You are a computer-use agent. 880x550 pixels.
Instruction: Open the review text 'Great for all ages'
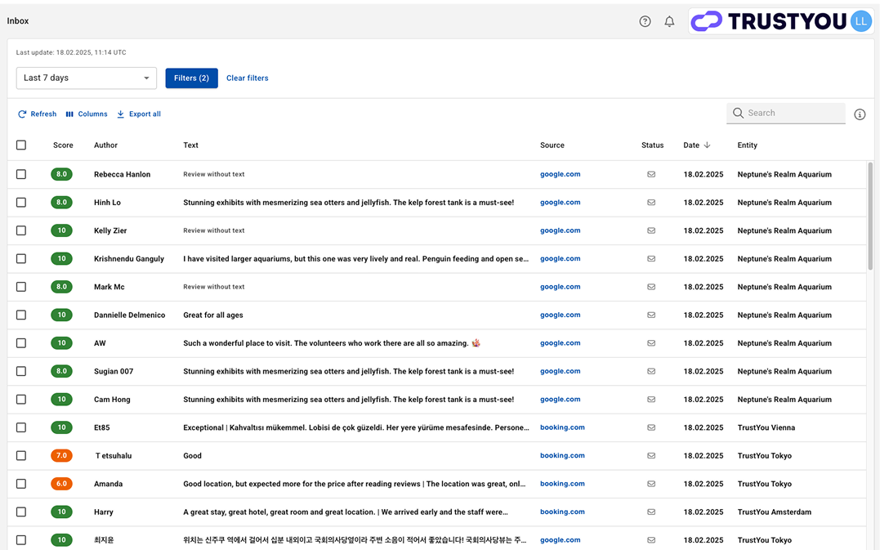tap(213, 315)
